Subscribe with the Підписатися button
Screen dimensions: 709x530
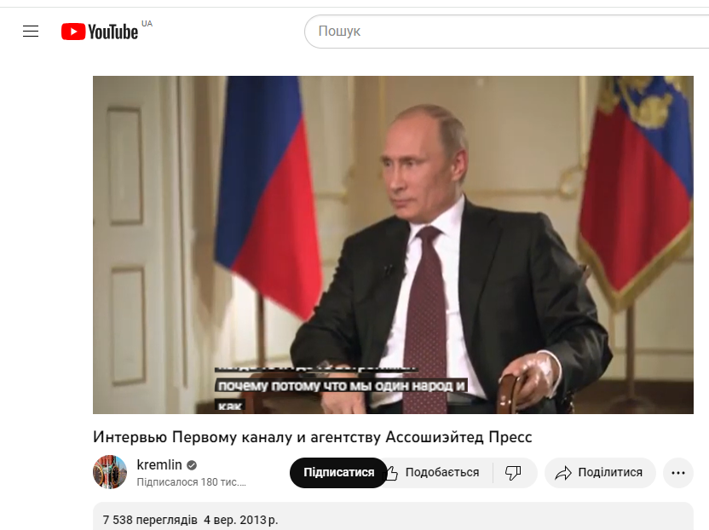338,473
